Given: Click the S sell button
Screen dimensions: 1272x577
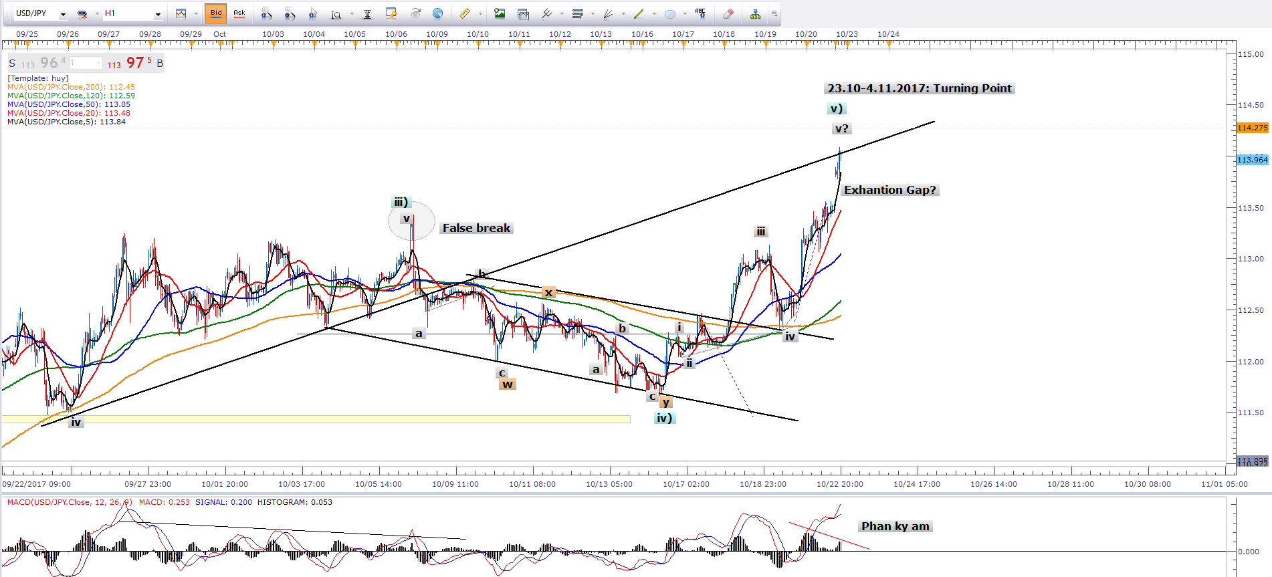Looking at the screenshot, I should [x=12, y=64].
